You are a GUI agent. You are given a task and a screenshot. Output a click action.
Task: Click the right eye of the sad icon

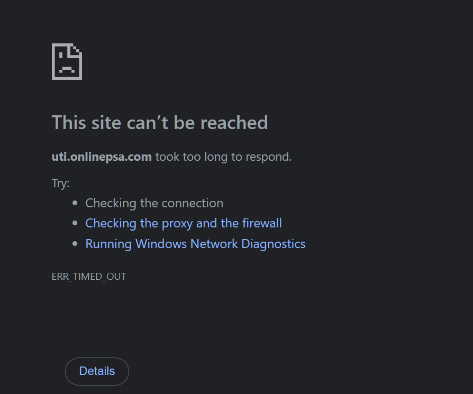[69, 54]
